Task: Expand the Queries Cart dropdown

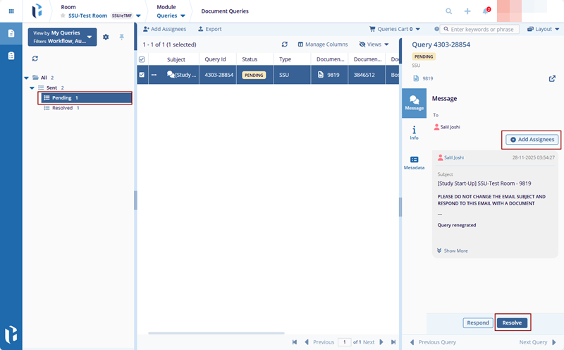Action: click(x=395, y=29)
